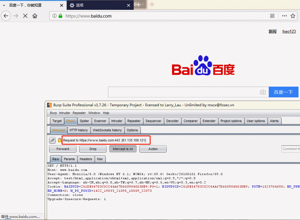Open the Burp menu
300x220 pixels.
[x=53, y=113]
